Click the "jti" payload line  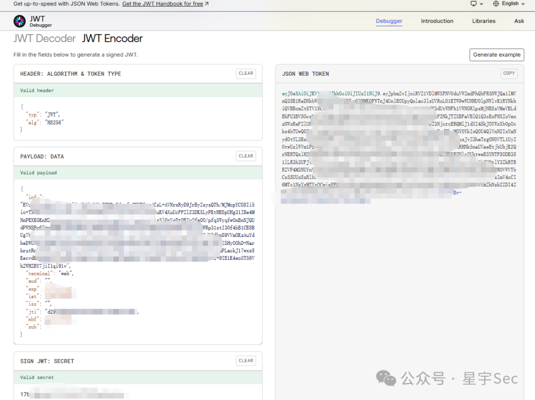point(82,312)
